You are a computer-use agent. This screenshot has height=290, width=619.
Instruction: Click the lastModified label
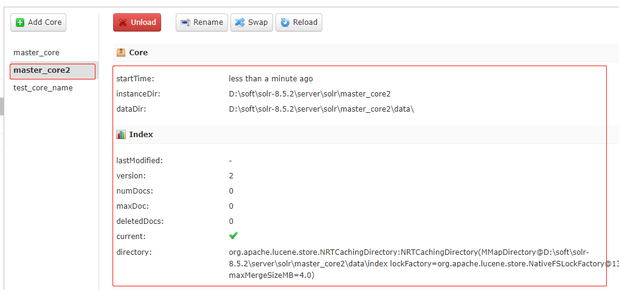click(140, 161)
